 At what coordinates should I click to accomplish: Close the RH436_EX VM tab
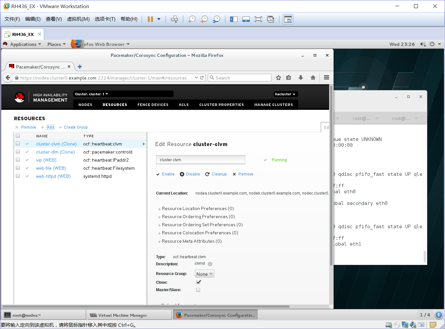coord(39,34)
